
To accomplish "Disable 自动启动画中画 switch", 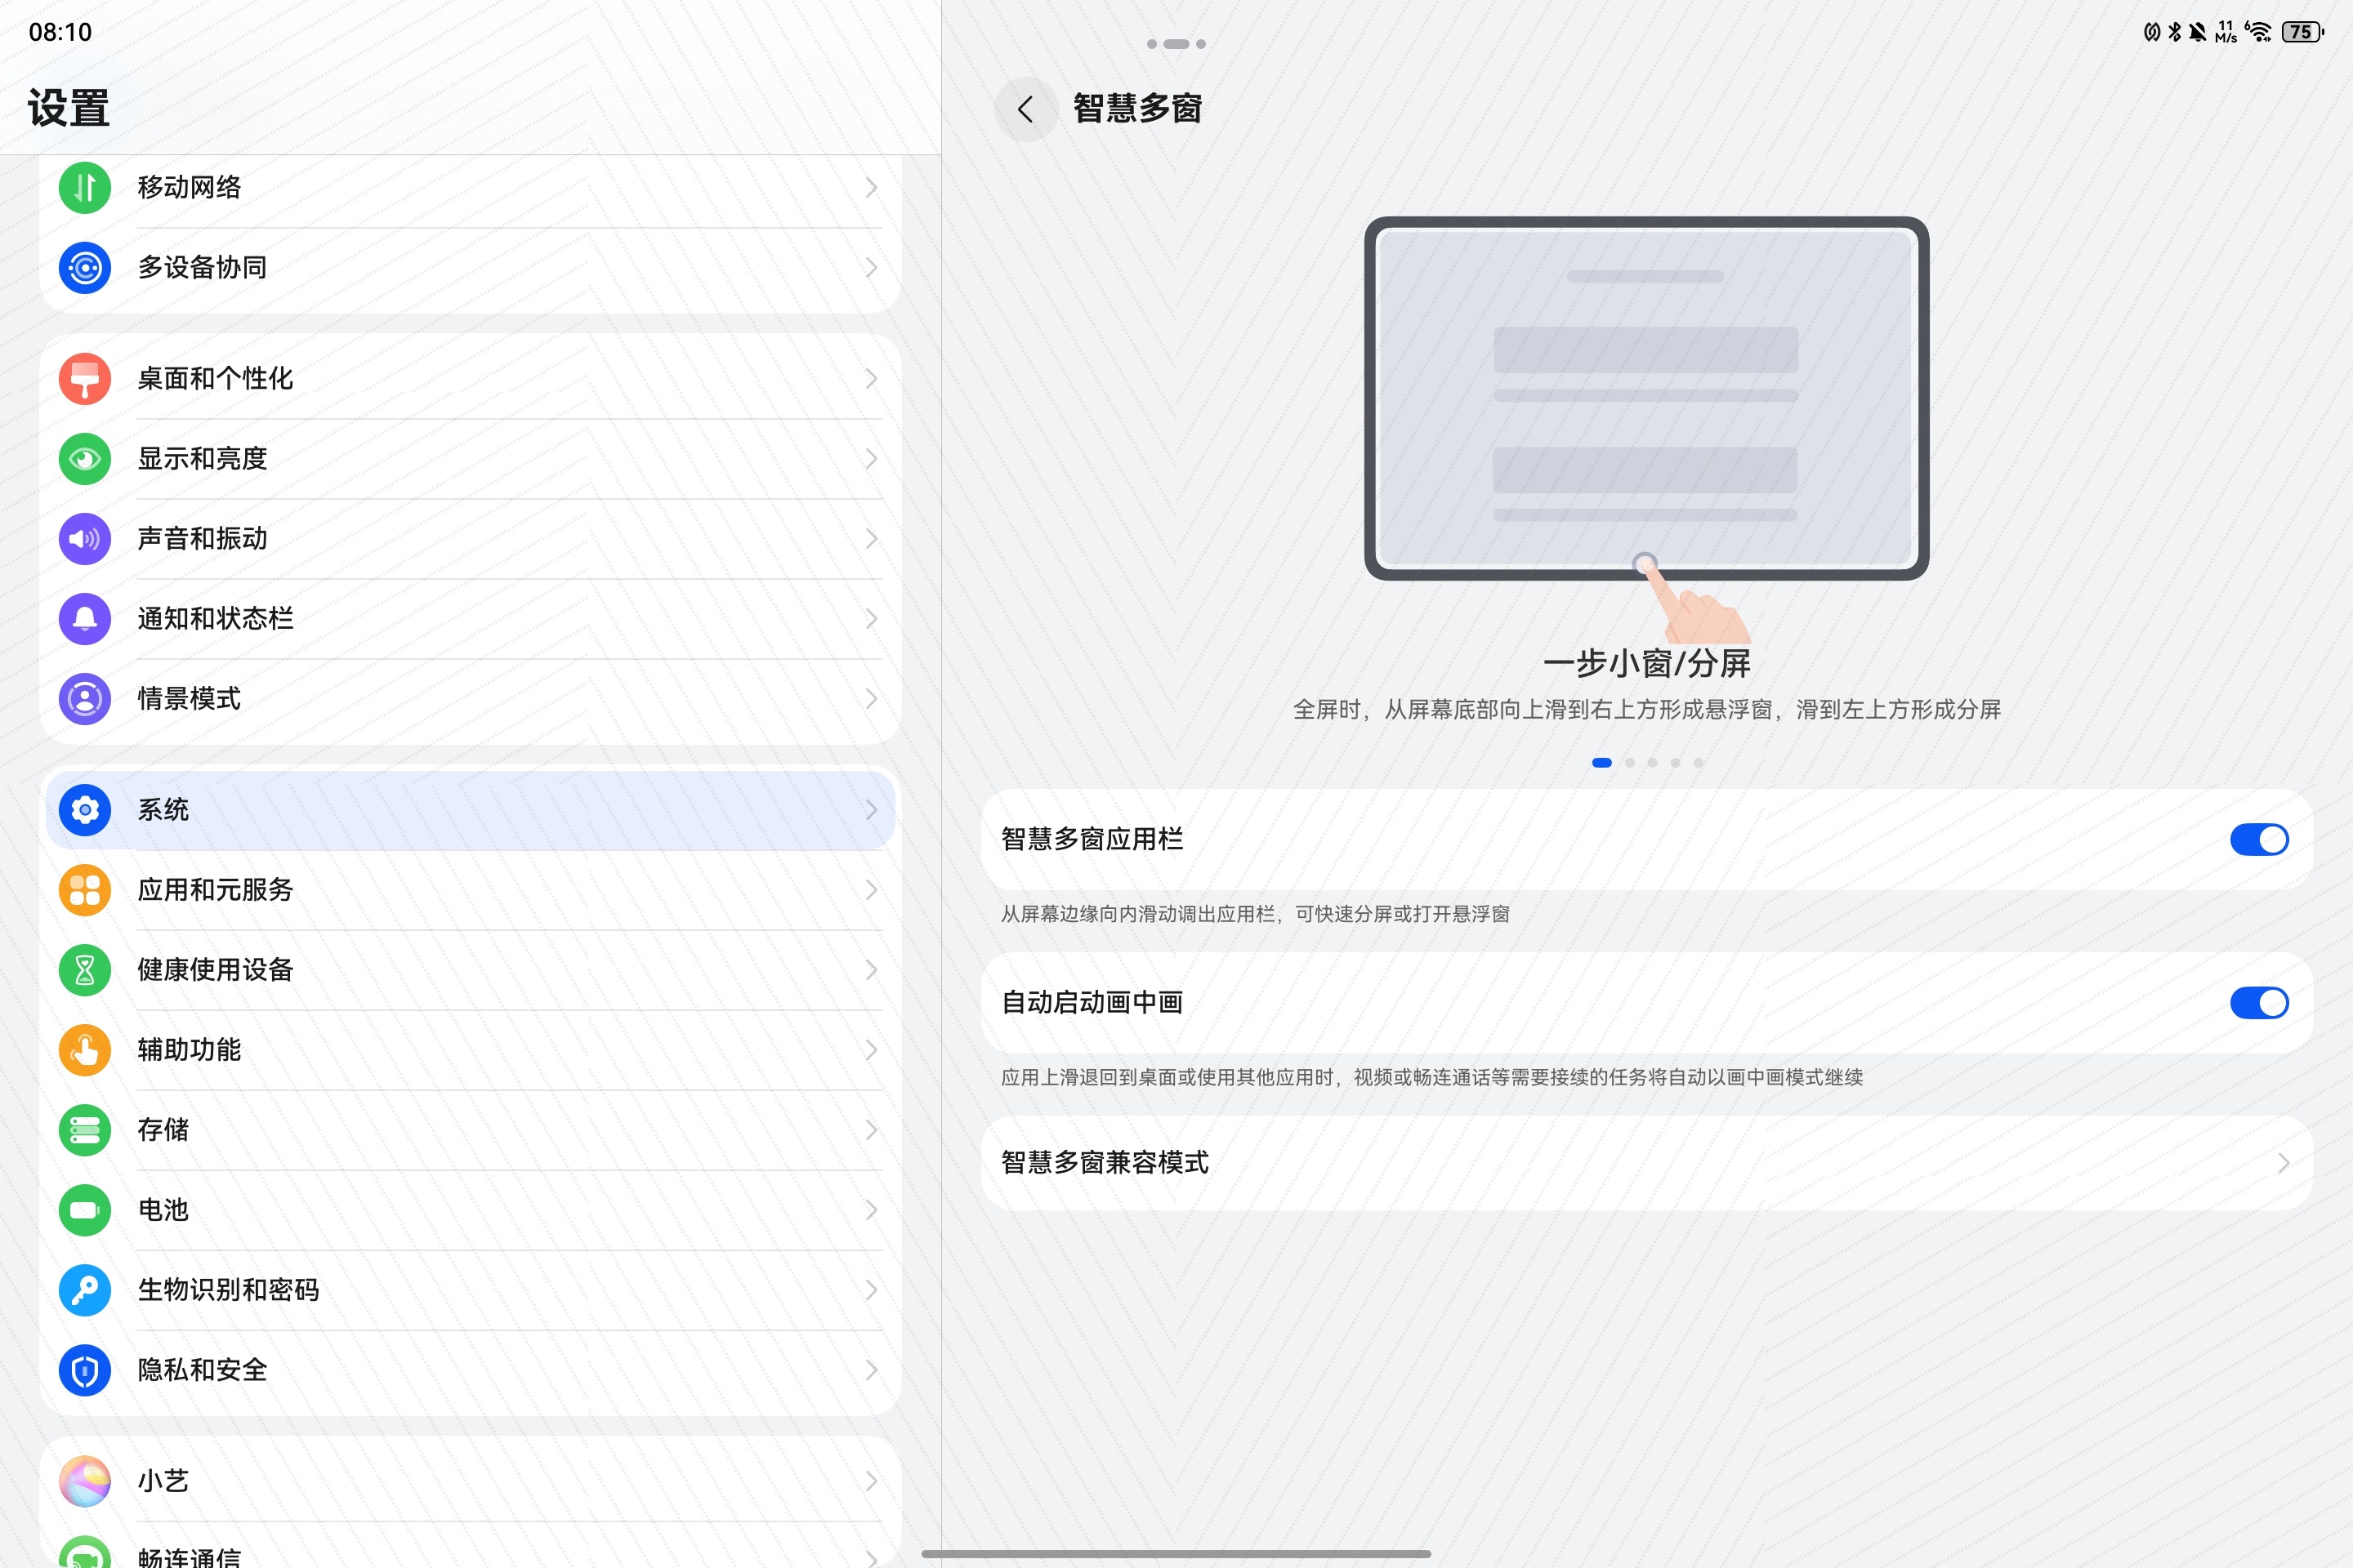I will [2258, 1002].
